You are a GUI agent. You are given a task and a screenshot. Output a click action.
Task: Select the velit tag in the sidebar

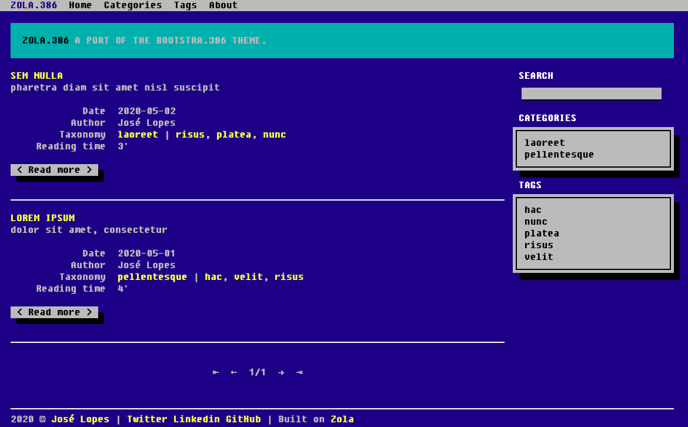(538, 256)
